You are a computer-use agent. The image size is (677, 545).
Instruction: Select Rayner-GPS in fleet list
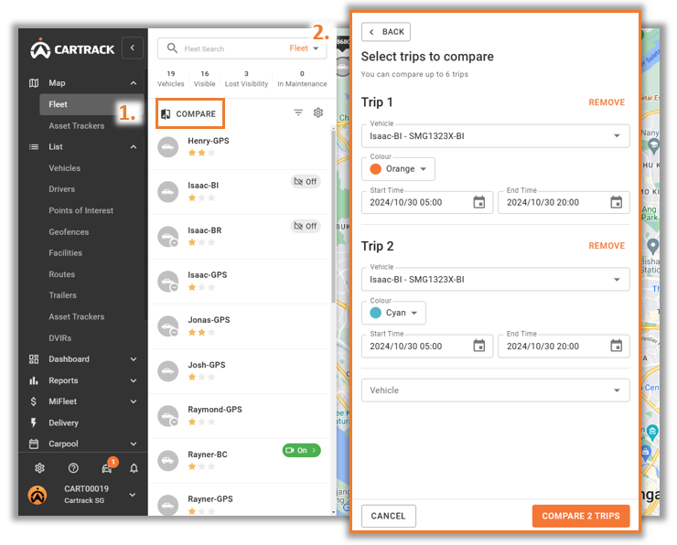[x=240, y=500]
